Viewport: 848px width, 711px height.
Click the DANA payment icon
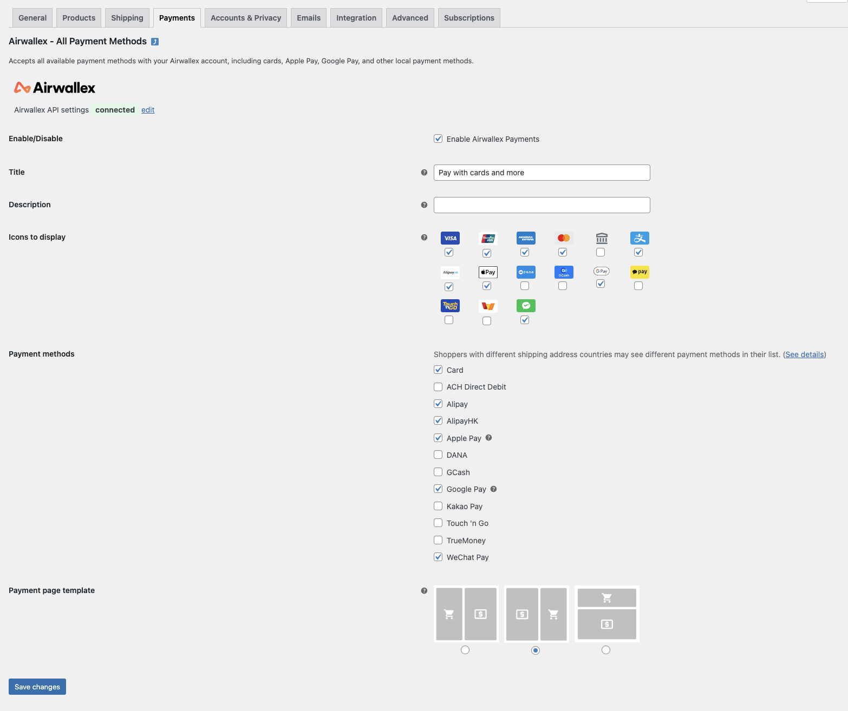pos(525,272)
